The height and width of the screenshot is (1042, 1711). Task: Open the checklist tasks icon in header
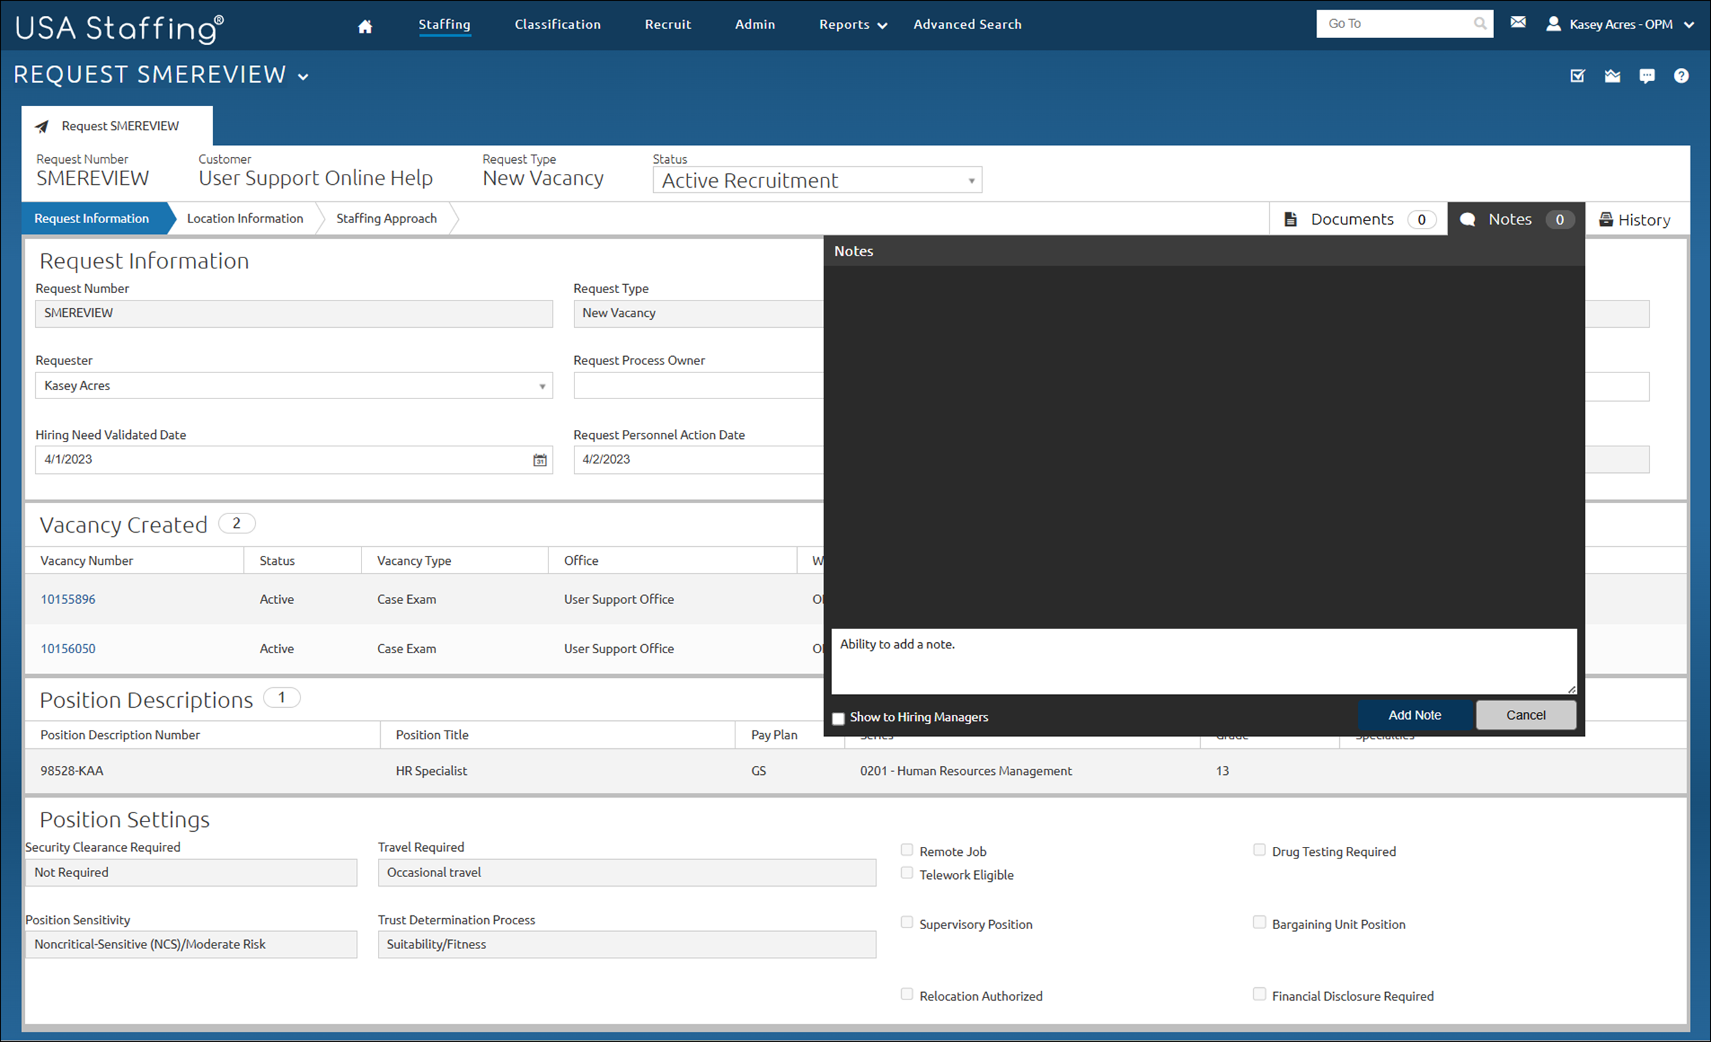click(1577, 76)
